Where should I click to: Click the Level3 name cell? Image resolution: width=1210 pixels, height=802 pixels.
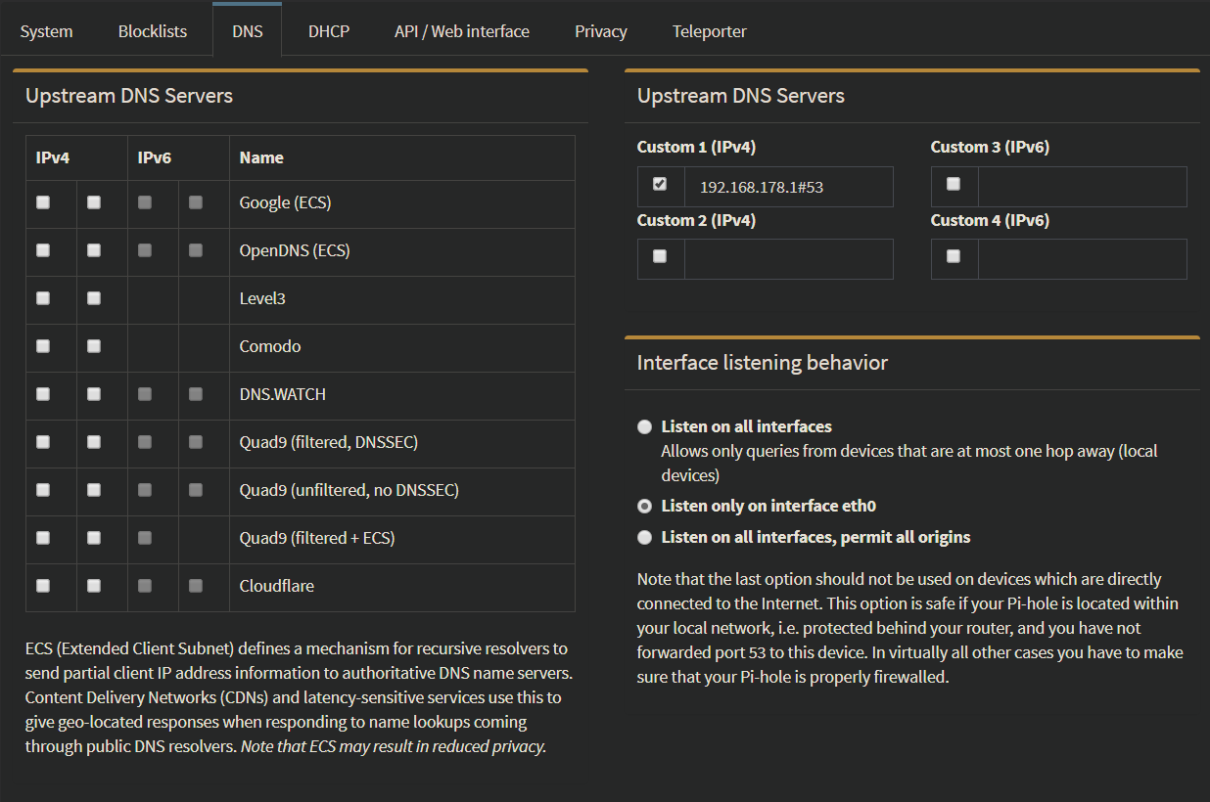point(402,299)
